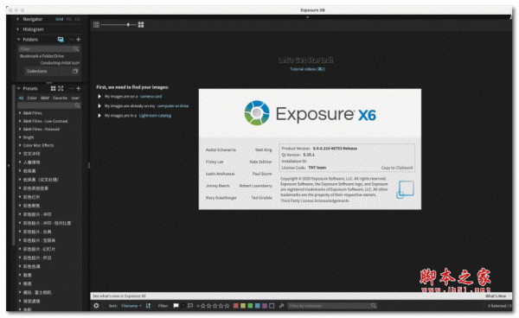Viewport: 519px width, 318px height.
Task: Click the Folders filter magnifier icon
Action: [76, 49]
